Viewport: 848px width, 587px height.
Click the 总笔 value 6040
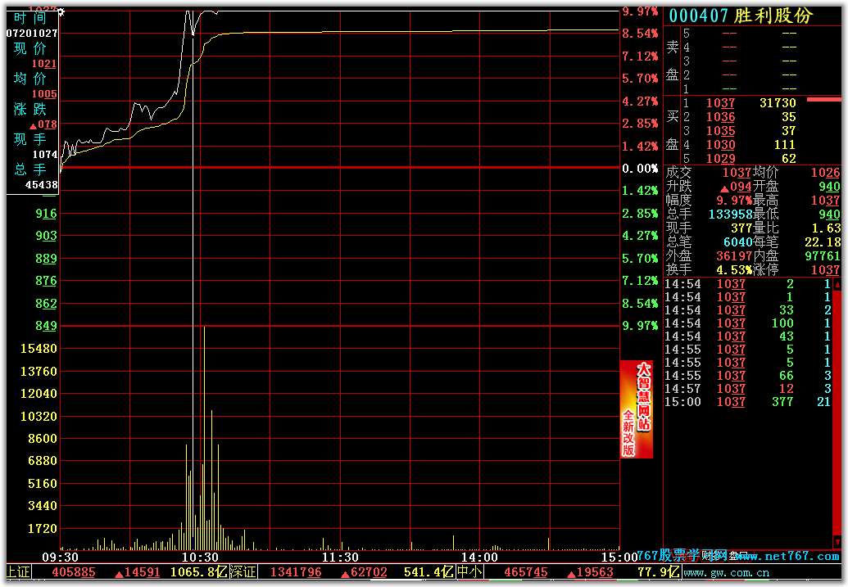coord(738,242)
